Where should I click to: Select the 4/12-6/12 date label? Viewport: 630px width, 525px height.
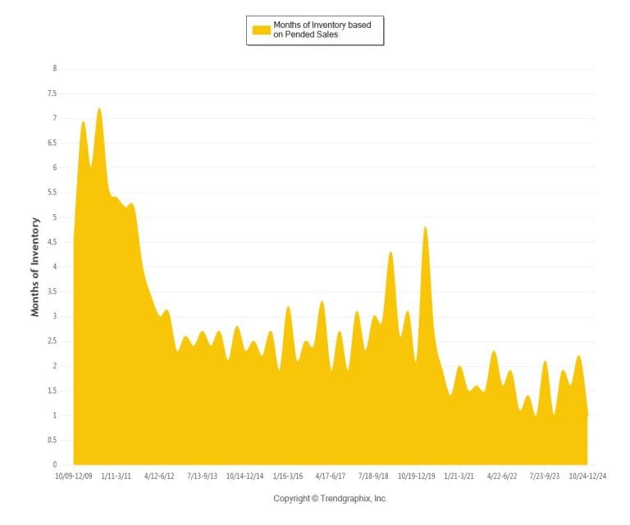[159, 476]
